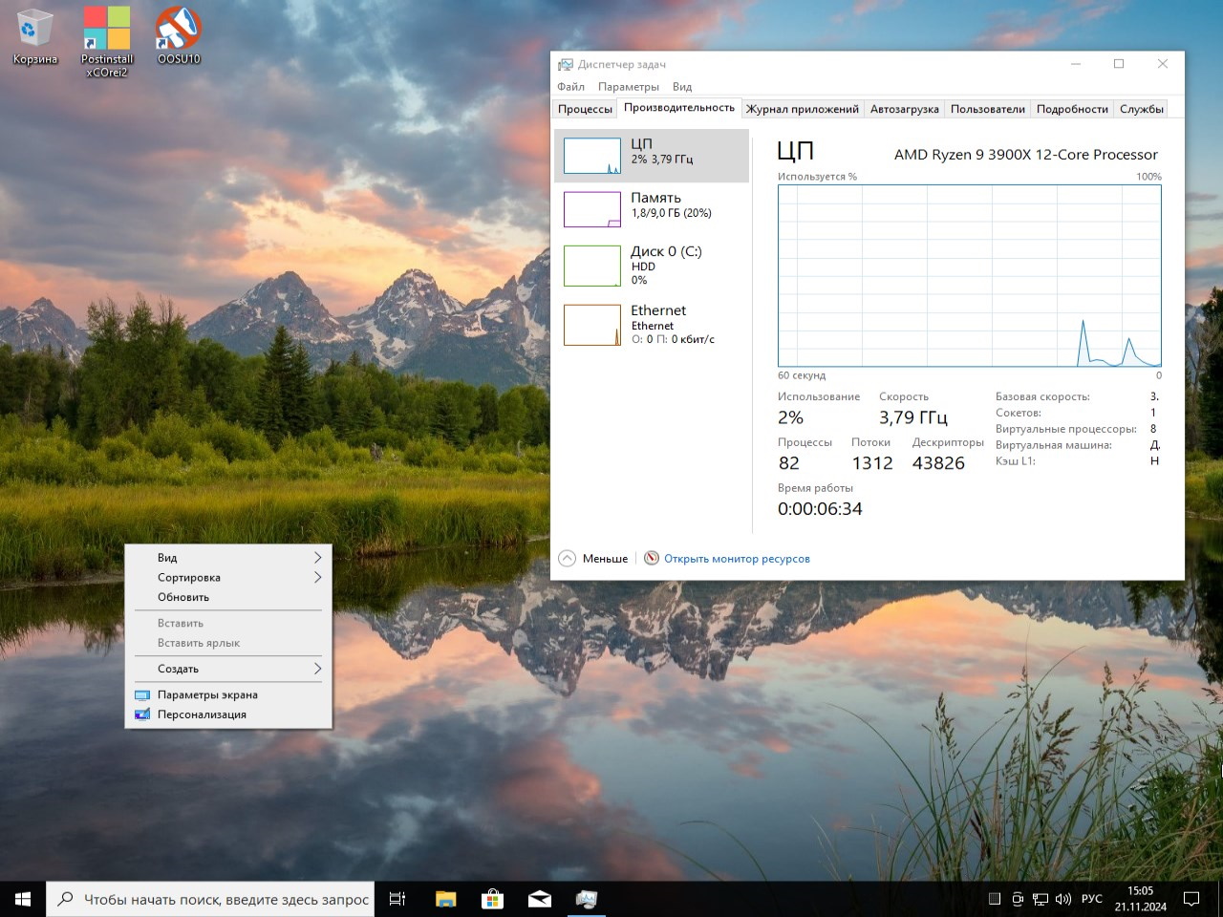Screen dimensions: 1223x917
Task: Open the volume icon in system tray
Action: 1063,899
